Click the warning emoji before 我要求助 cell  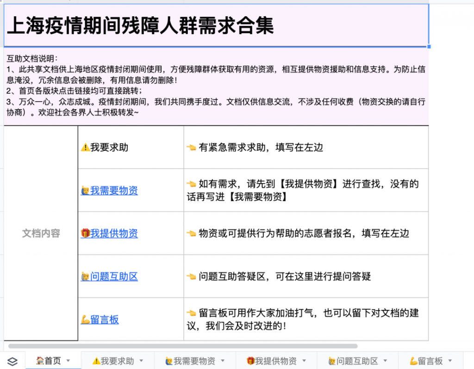point(85,148)
